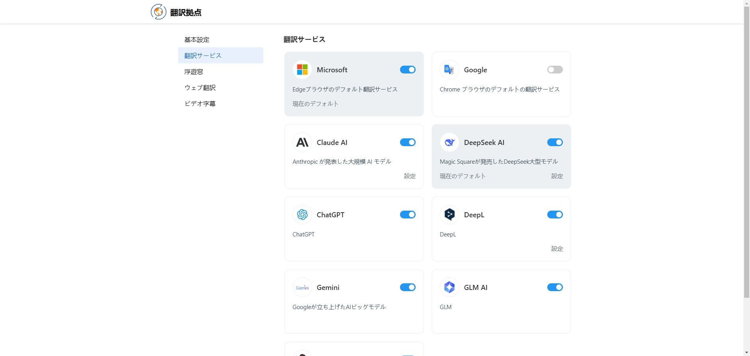750x356 pixels.
Task: Click the Googleが立ち上げたAIビッグモデル text
Action: tap(339, 307)
